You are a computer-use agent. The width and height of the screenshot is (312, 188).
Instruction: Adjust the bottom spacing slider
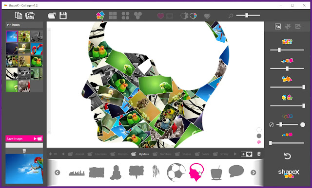[287, 143]
